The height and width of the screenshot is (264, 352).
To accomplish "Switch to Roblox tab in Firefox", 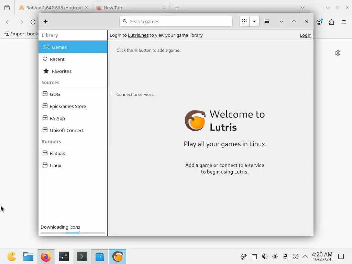I will tap(53, 8).
